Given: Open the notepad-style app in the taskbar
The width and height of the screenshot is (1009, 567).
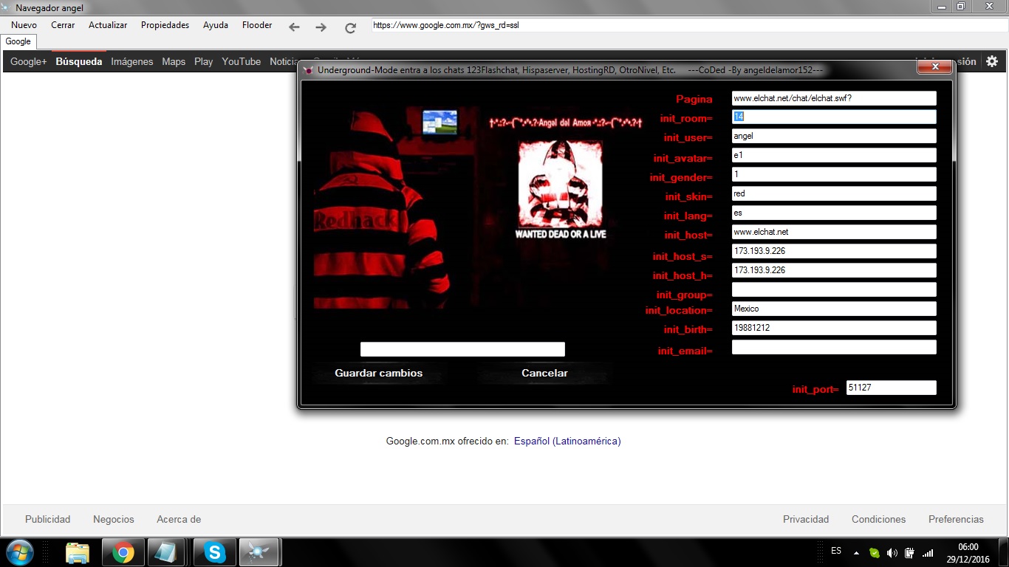Looking at the screenshot, I should point(166,552).
